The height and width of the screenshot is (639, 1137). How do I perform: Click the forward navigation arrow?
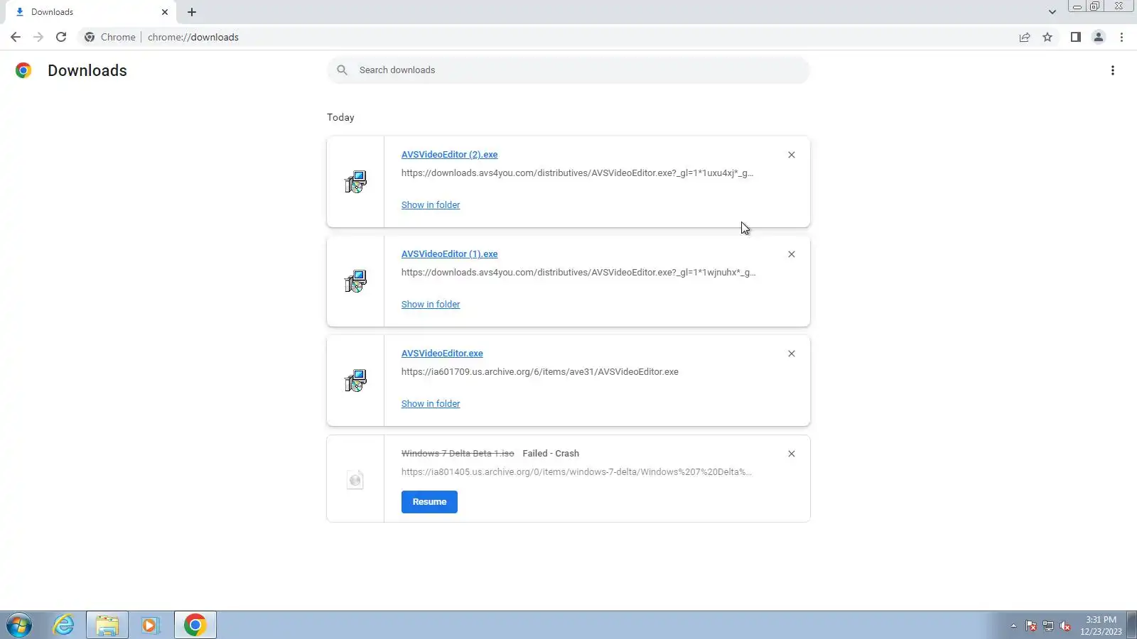38,37
